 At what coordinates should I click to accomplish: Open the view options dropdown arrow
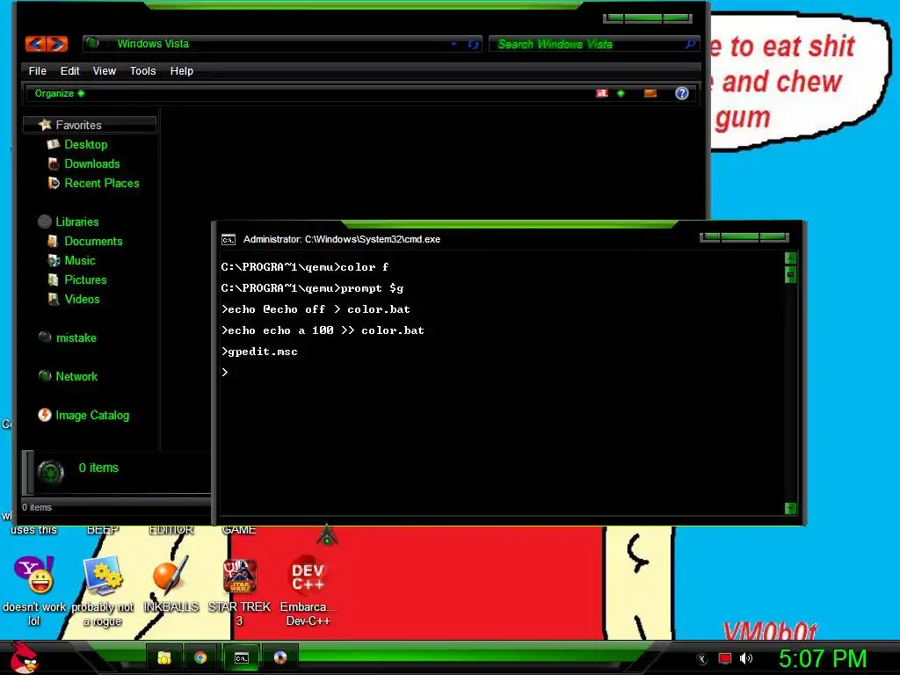point(621,93)
